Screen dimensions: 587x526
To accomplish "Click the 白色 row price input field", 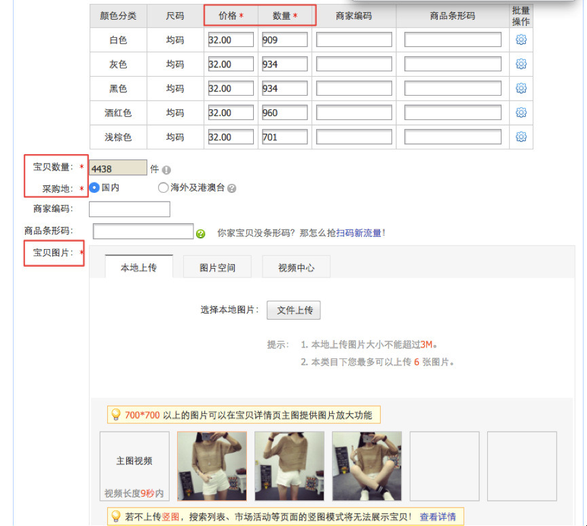I will 231,40.
